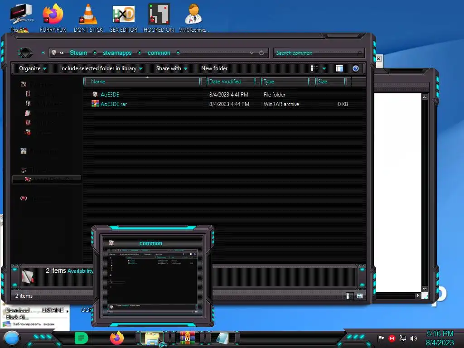
Task: Click the change view icon in toolbar
Action: tap(314, 68)
